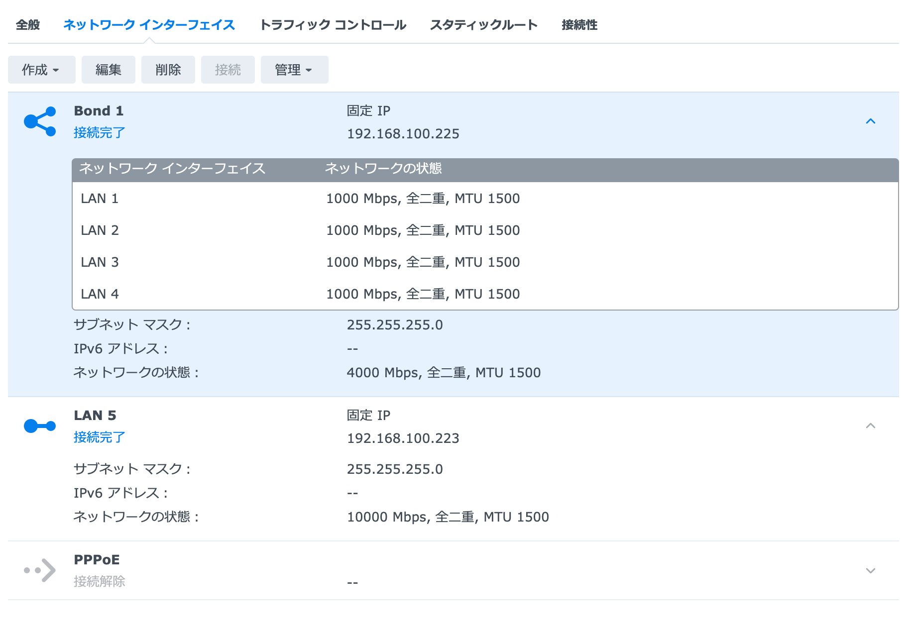Switch to the 全般 tab
The height and width of the screenshot is (638, 912).
[28, 25]
